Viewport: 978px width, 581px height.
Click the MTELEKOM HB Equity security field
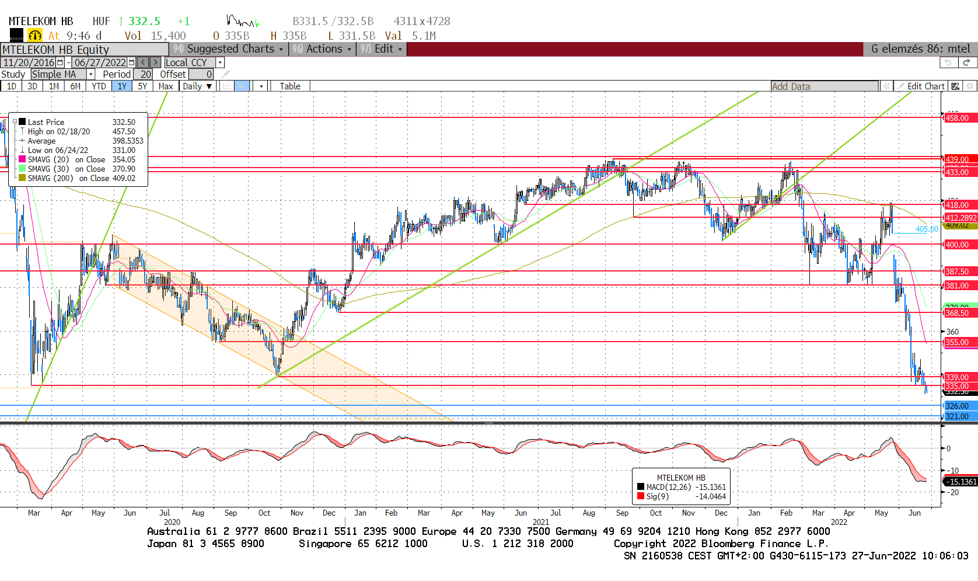[85, 50]
